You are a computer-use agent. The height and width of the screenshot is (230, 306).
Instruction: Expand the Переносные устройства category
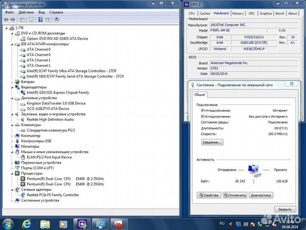pyautogui.click(x=12, y=163)
